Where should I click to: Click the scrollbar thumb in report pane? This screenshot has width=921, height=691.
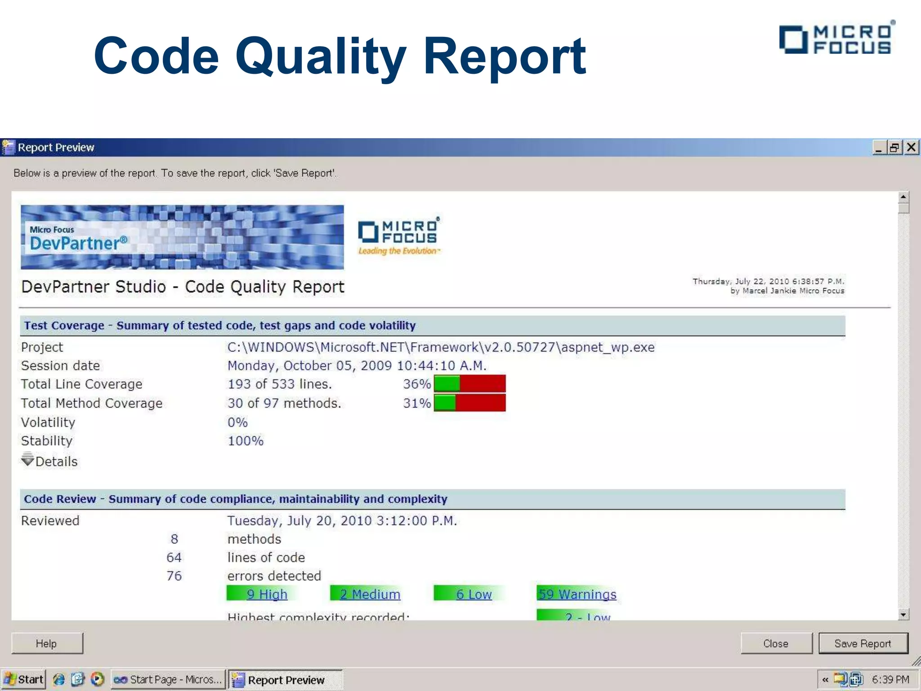click(903, 208)
